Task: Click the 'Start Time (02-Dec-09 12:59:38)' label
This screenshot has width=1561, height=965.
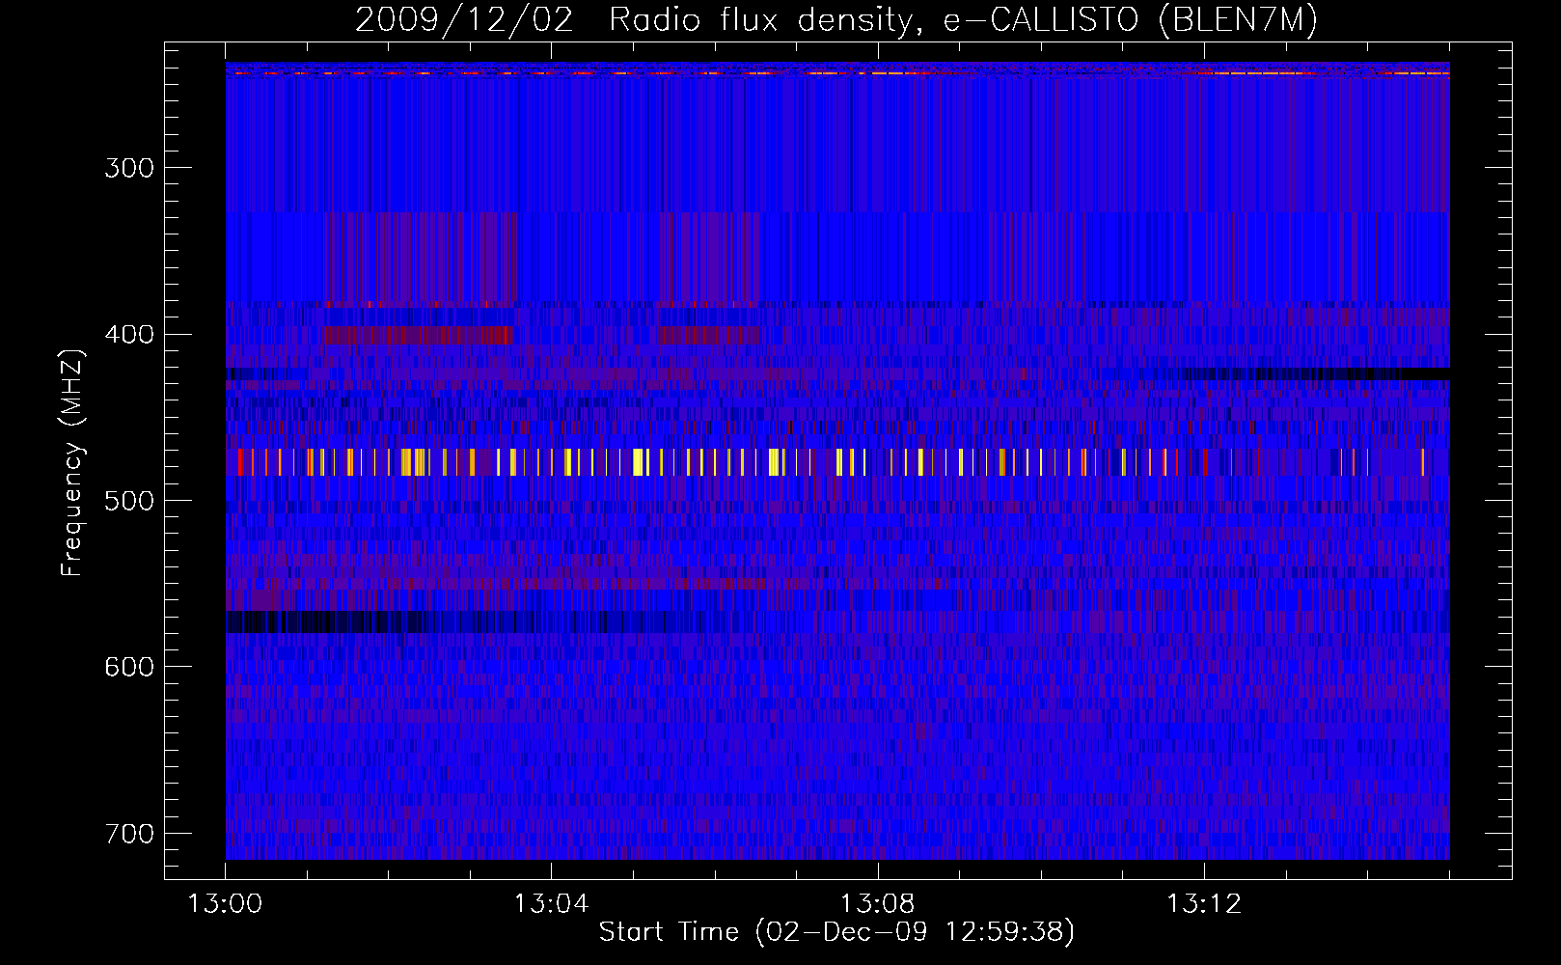Action: point(836,931)
